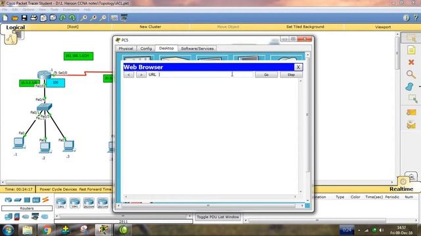Viewport: 421px width, 236px height.
Task: Click into the URL input field
Action: [x=206, y=75]
